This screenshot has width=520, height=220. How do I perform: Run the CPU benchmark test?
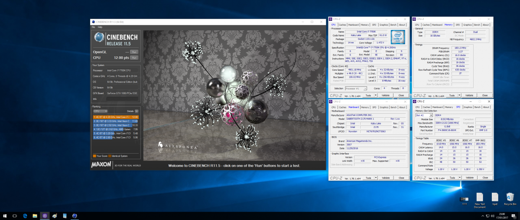click(134, 57)
